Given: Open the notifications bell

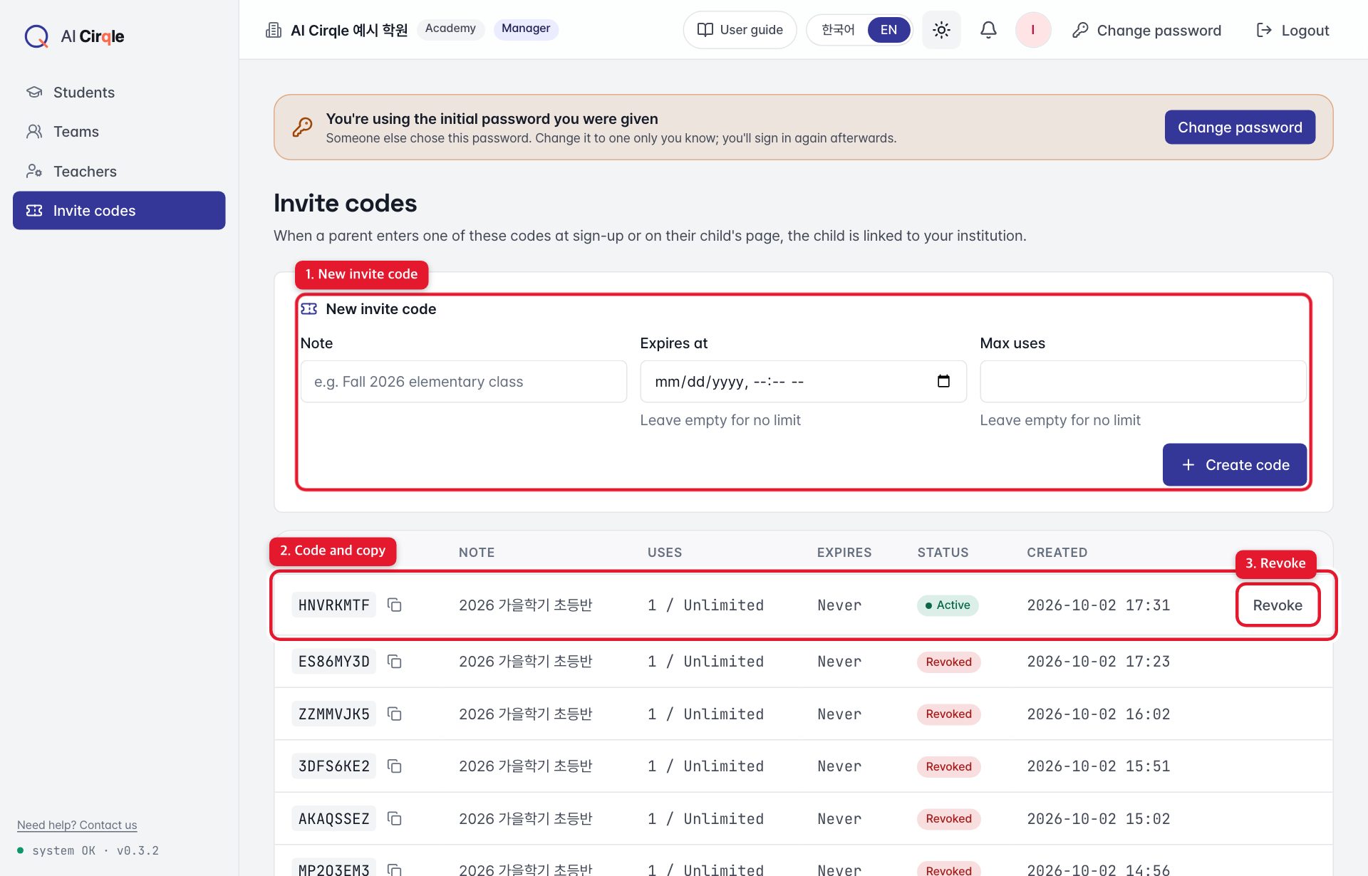Looking at the screenshot, I should click(x=988, y=30).
